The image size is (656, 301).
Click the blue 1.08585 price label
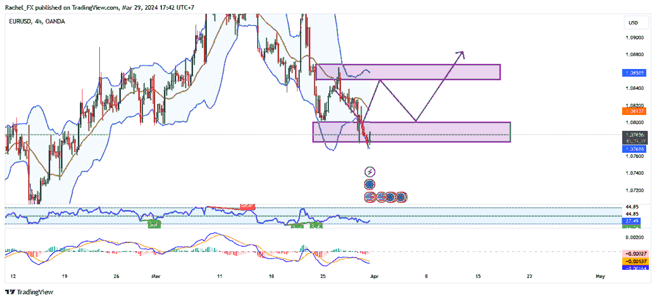(634, 73)
